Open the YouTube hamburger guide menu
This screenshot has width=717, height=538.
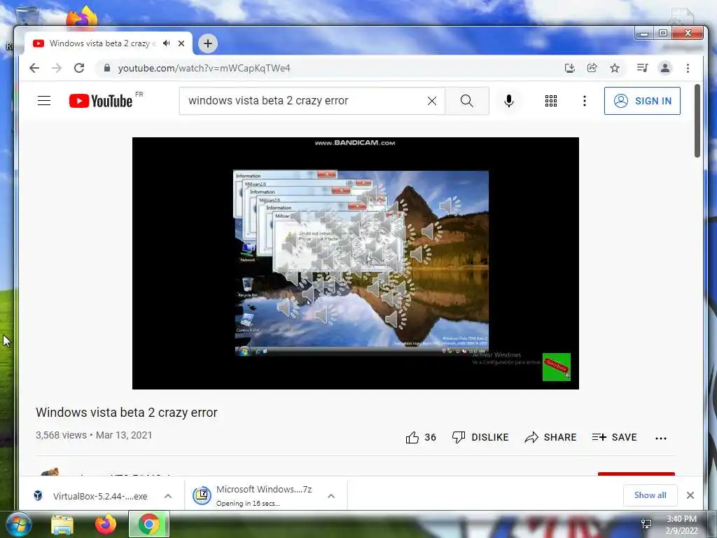click(44, 101)
